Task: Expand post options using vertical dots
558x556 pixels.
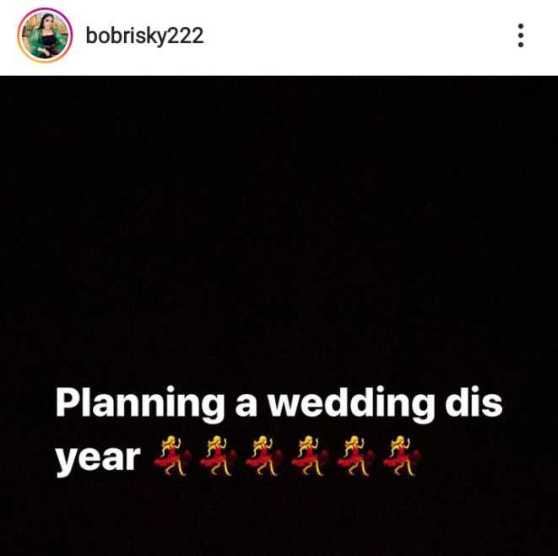Action: click(x=521, y=35)
